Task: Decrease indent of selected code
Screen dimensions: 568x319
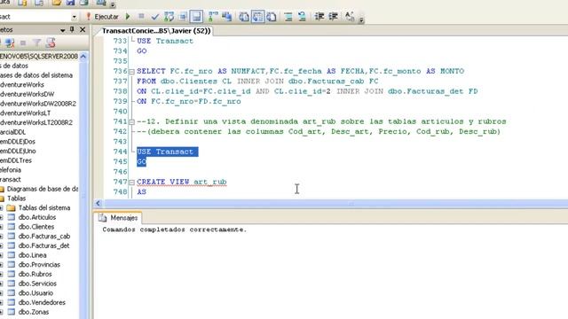Action: click(x=319, y=16)
